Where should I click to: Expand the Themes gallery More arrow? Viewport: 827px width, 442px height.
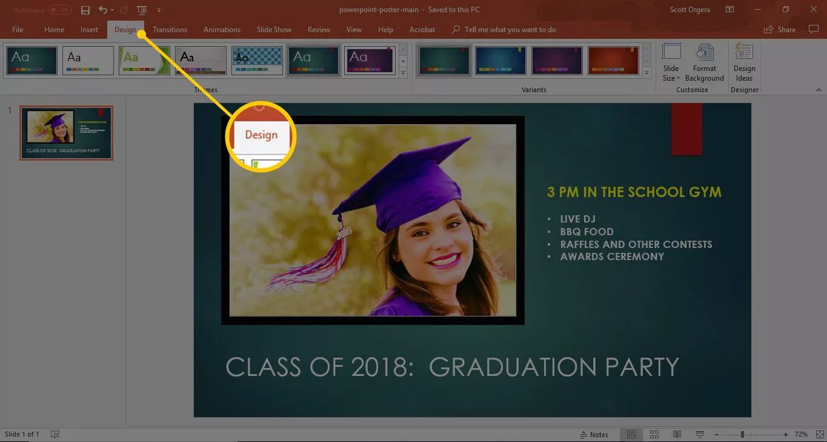tap(403, 73)
